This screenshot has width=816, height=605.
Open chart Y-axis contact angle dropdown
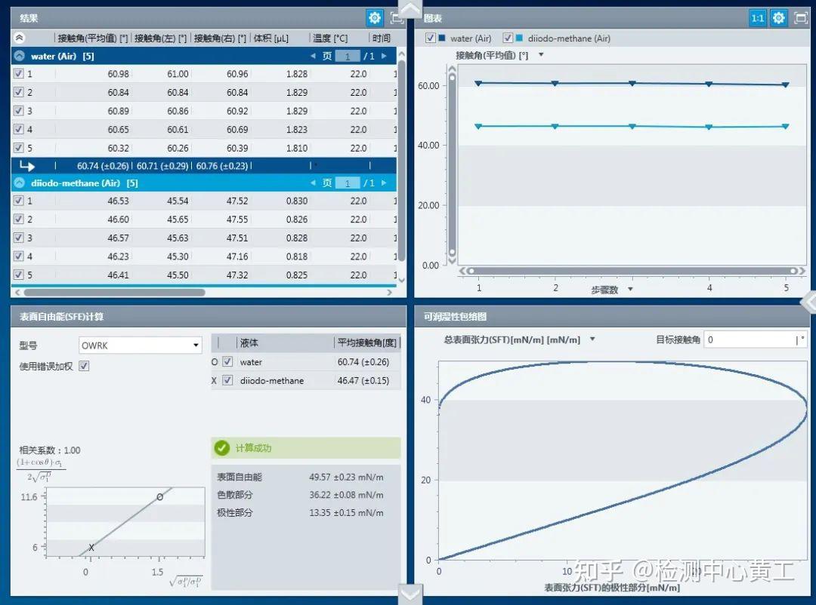click(541, 54)
